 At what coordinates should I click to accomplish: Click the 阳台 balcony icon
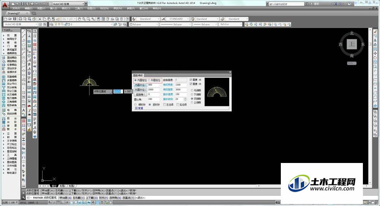point(4,118)
